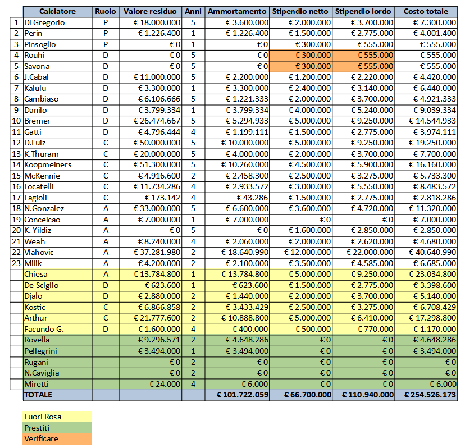The width and height of the screenshot is (465, 448).
Task: Select the Di Gregorio name cell
Action: (57, 22)
